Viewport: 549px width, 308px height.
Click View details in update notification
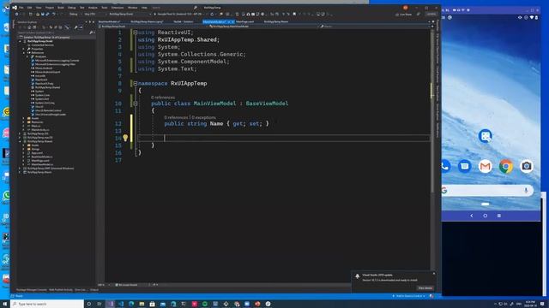tap(425, 288)
